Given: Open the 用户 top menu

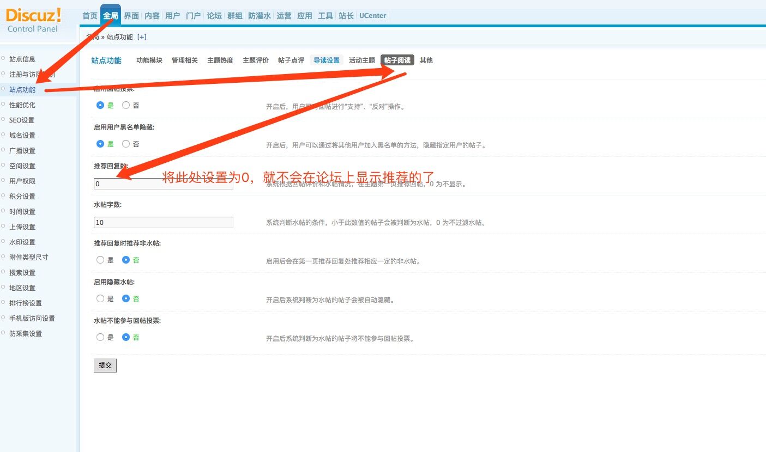Looking at the screenshot, I should 172,16.
